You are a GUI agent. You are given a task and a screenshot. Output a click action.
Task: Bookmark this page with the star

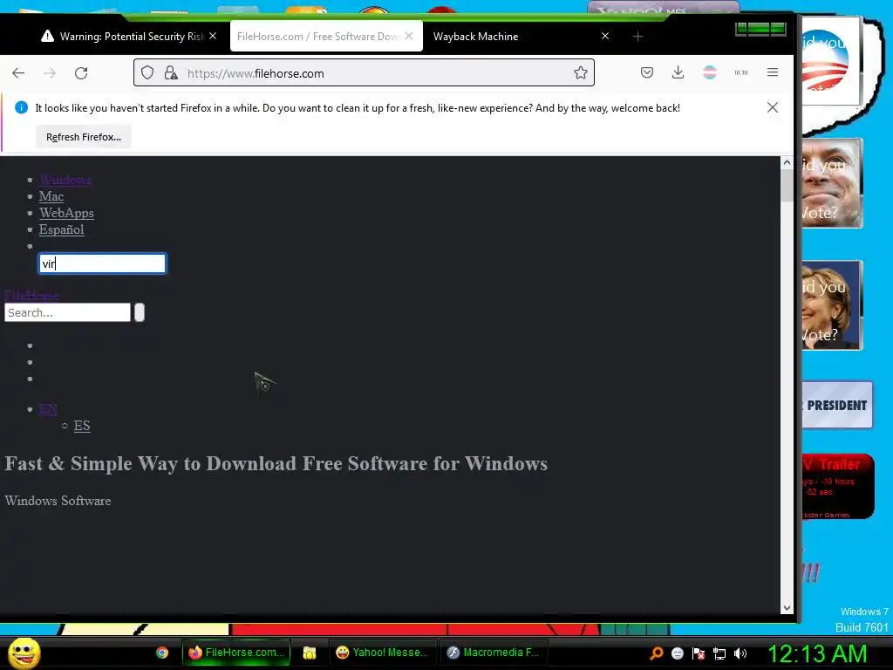click(580, 73)
